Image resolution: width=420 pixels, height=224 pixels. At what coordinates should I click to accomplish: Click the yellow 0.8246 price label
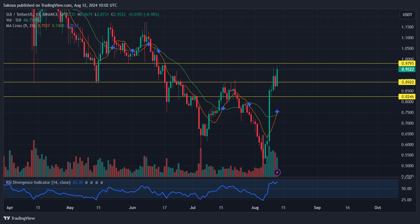(407, 96)
